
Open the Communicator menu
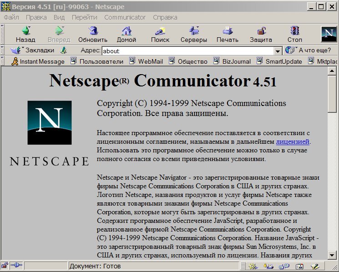click(x=125, y=17)
